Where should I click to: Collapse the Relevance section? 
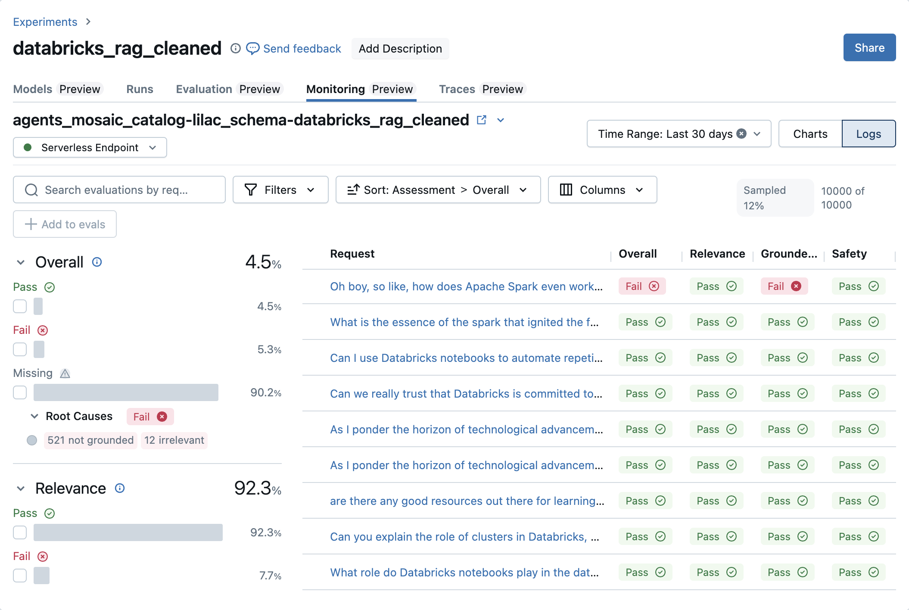click(21, 489)
